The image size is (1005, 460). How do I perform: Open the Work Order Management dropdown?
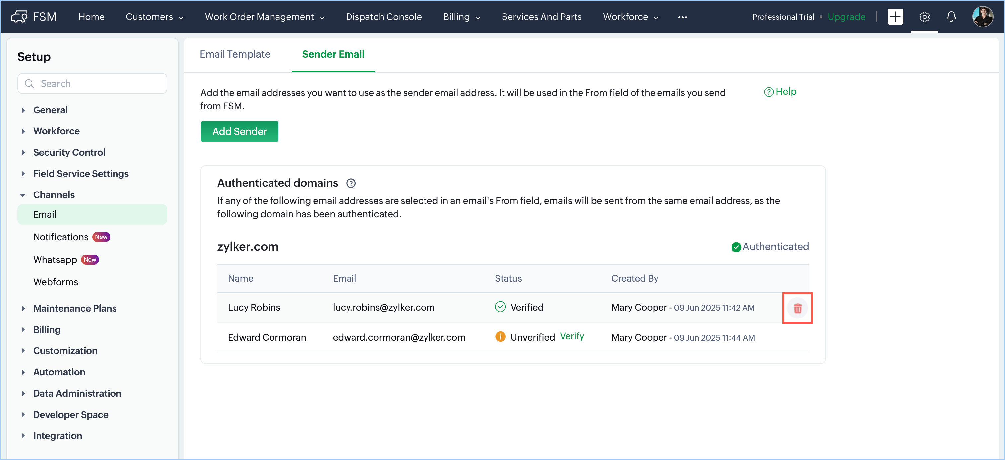pos(265,17)
